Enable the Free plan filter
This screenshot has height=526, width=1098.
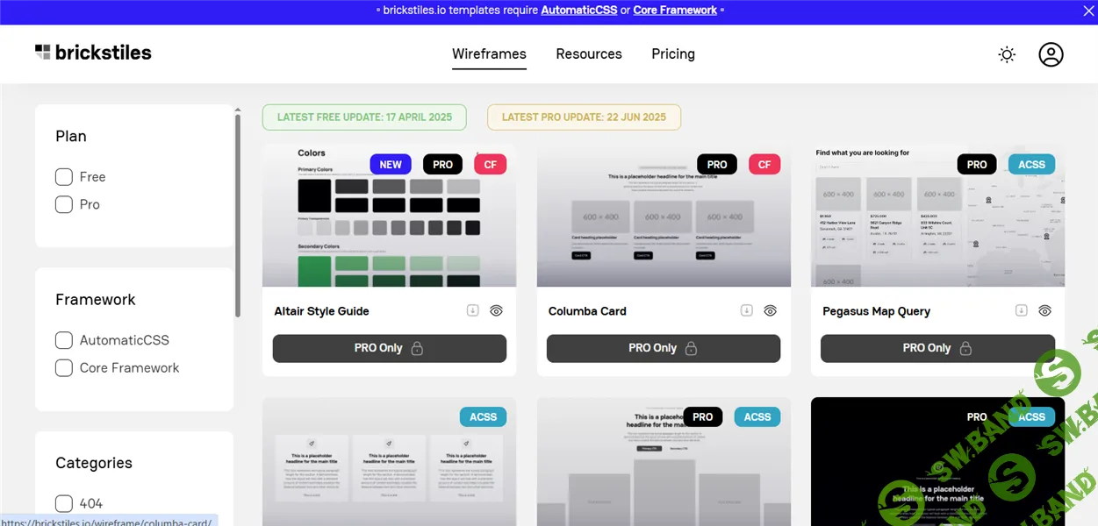[x=63, y=176]
